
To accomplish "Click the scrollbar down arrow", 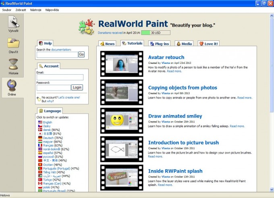I will [x=272, y=190].
